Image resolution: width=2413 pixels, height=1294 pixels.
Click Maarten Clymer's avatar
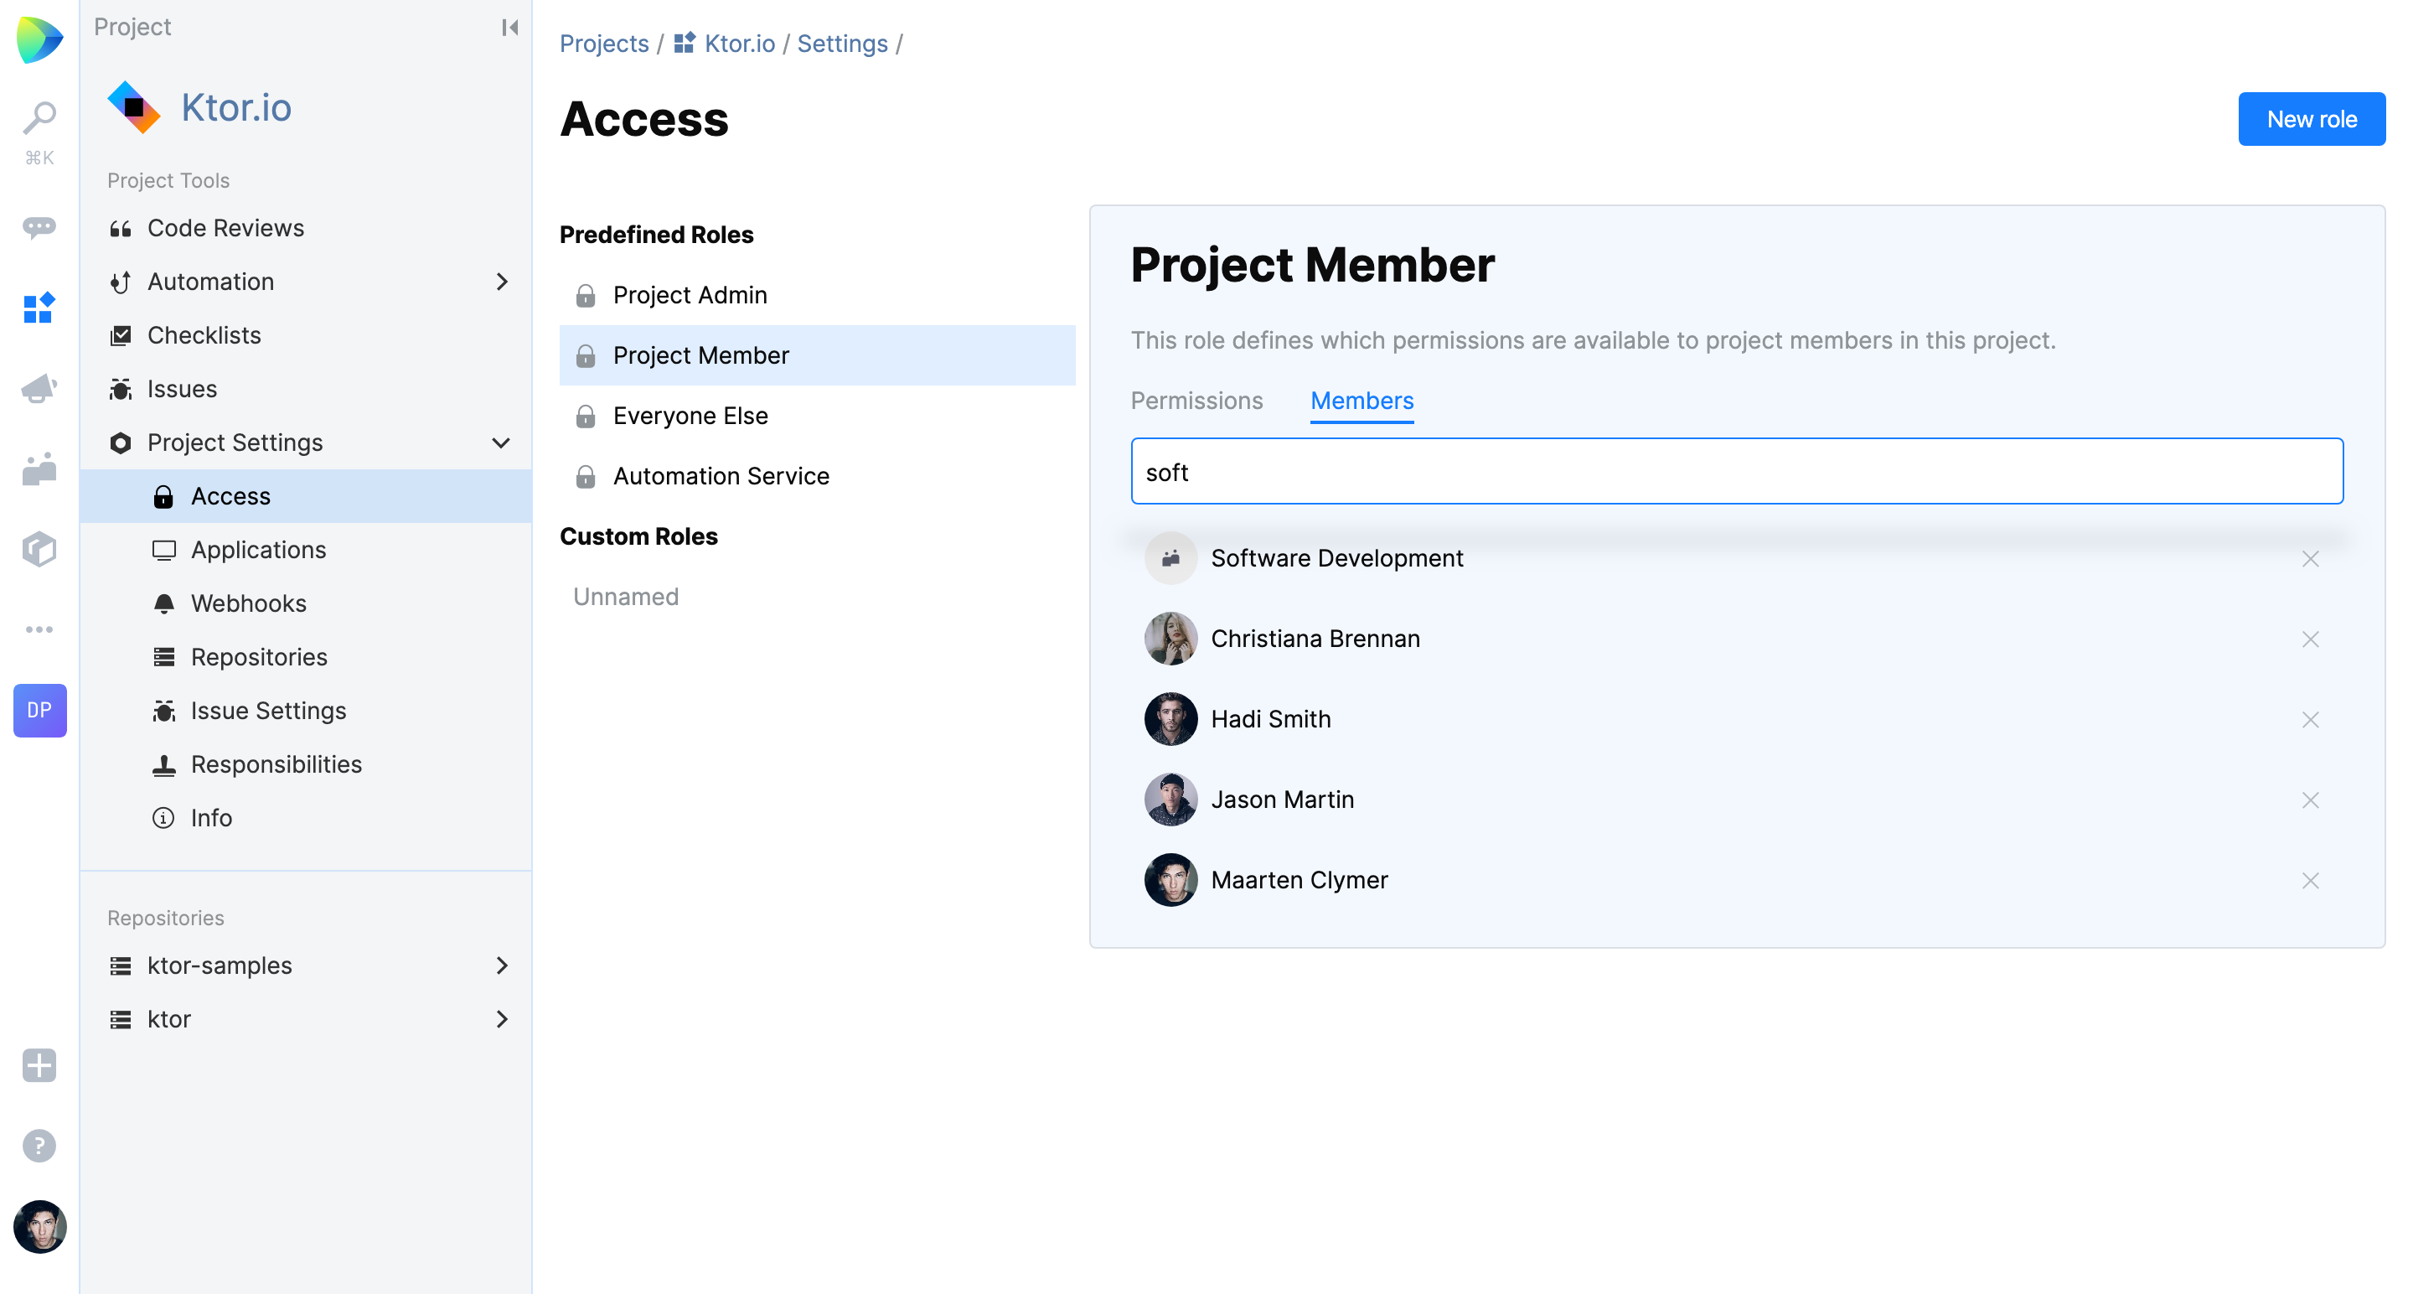pos(1171,880)
